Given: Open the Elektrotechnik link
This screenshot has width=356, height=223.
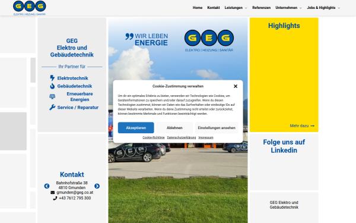Looking at the screenshot, I should 72,78.
